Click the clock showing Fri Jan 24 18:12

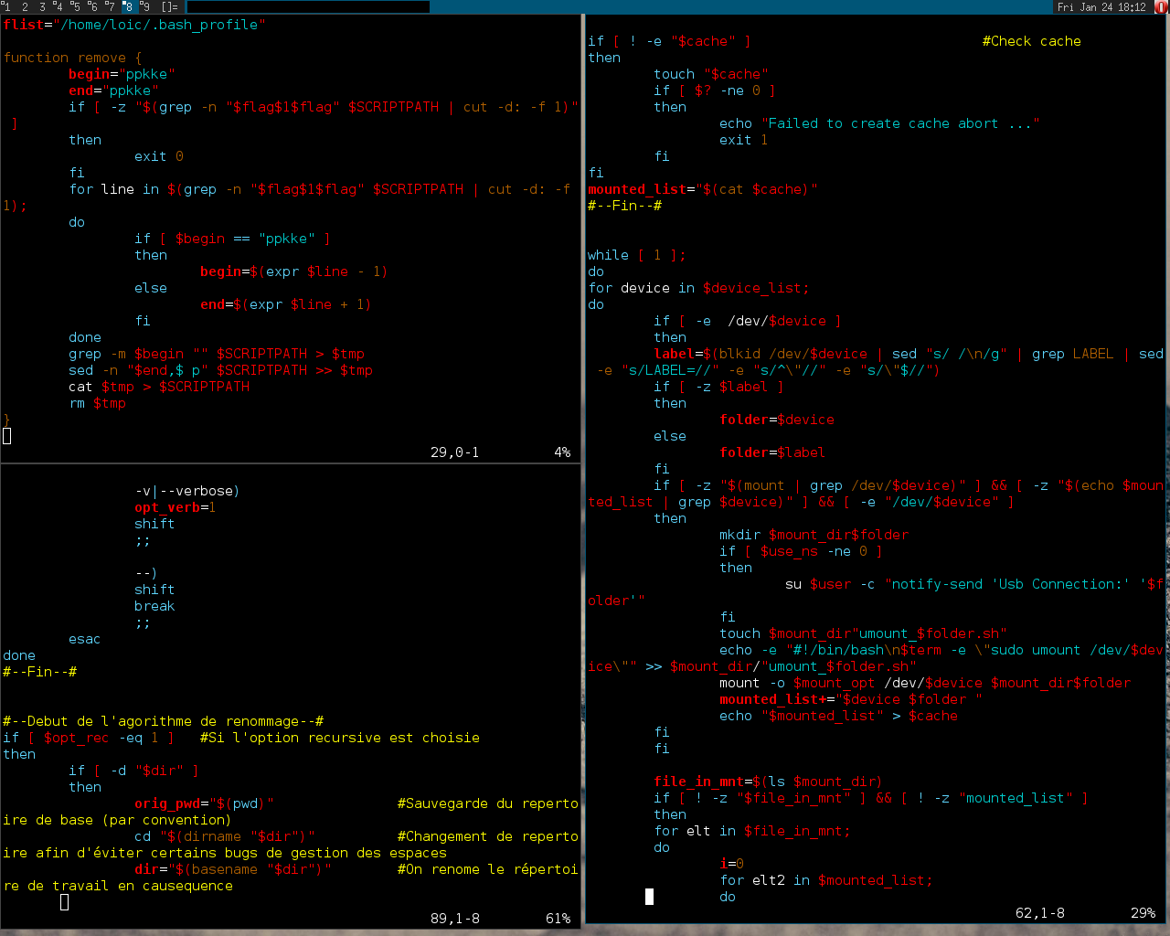point(1101,6)
